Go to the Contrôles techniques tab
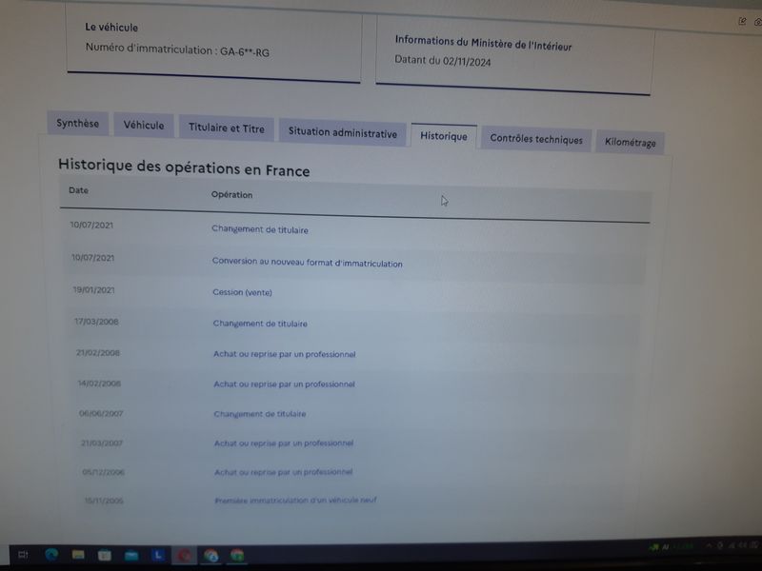The image size is (762, 571). (x=536, y=139)
